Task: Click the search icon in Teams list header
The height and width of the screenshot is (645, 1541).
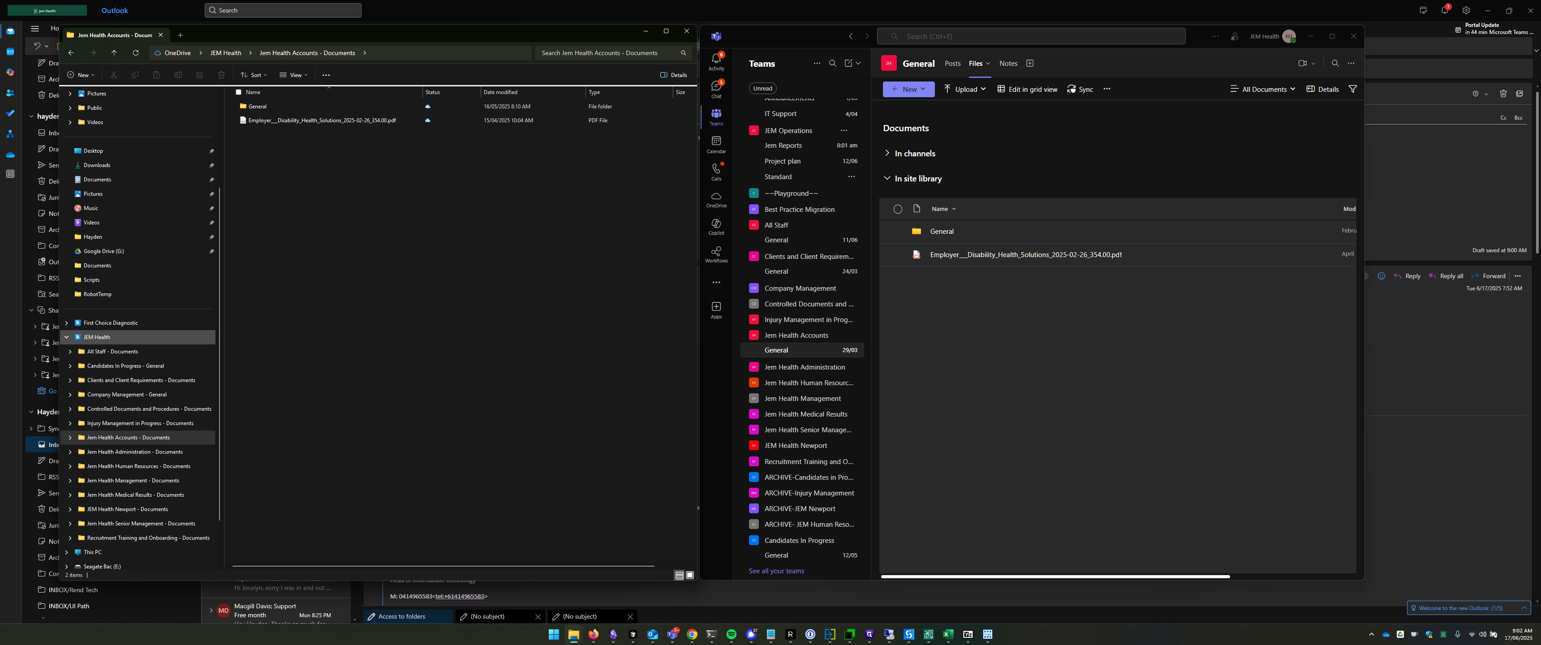Action: (x=832, y=64)
